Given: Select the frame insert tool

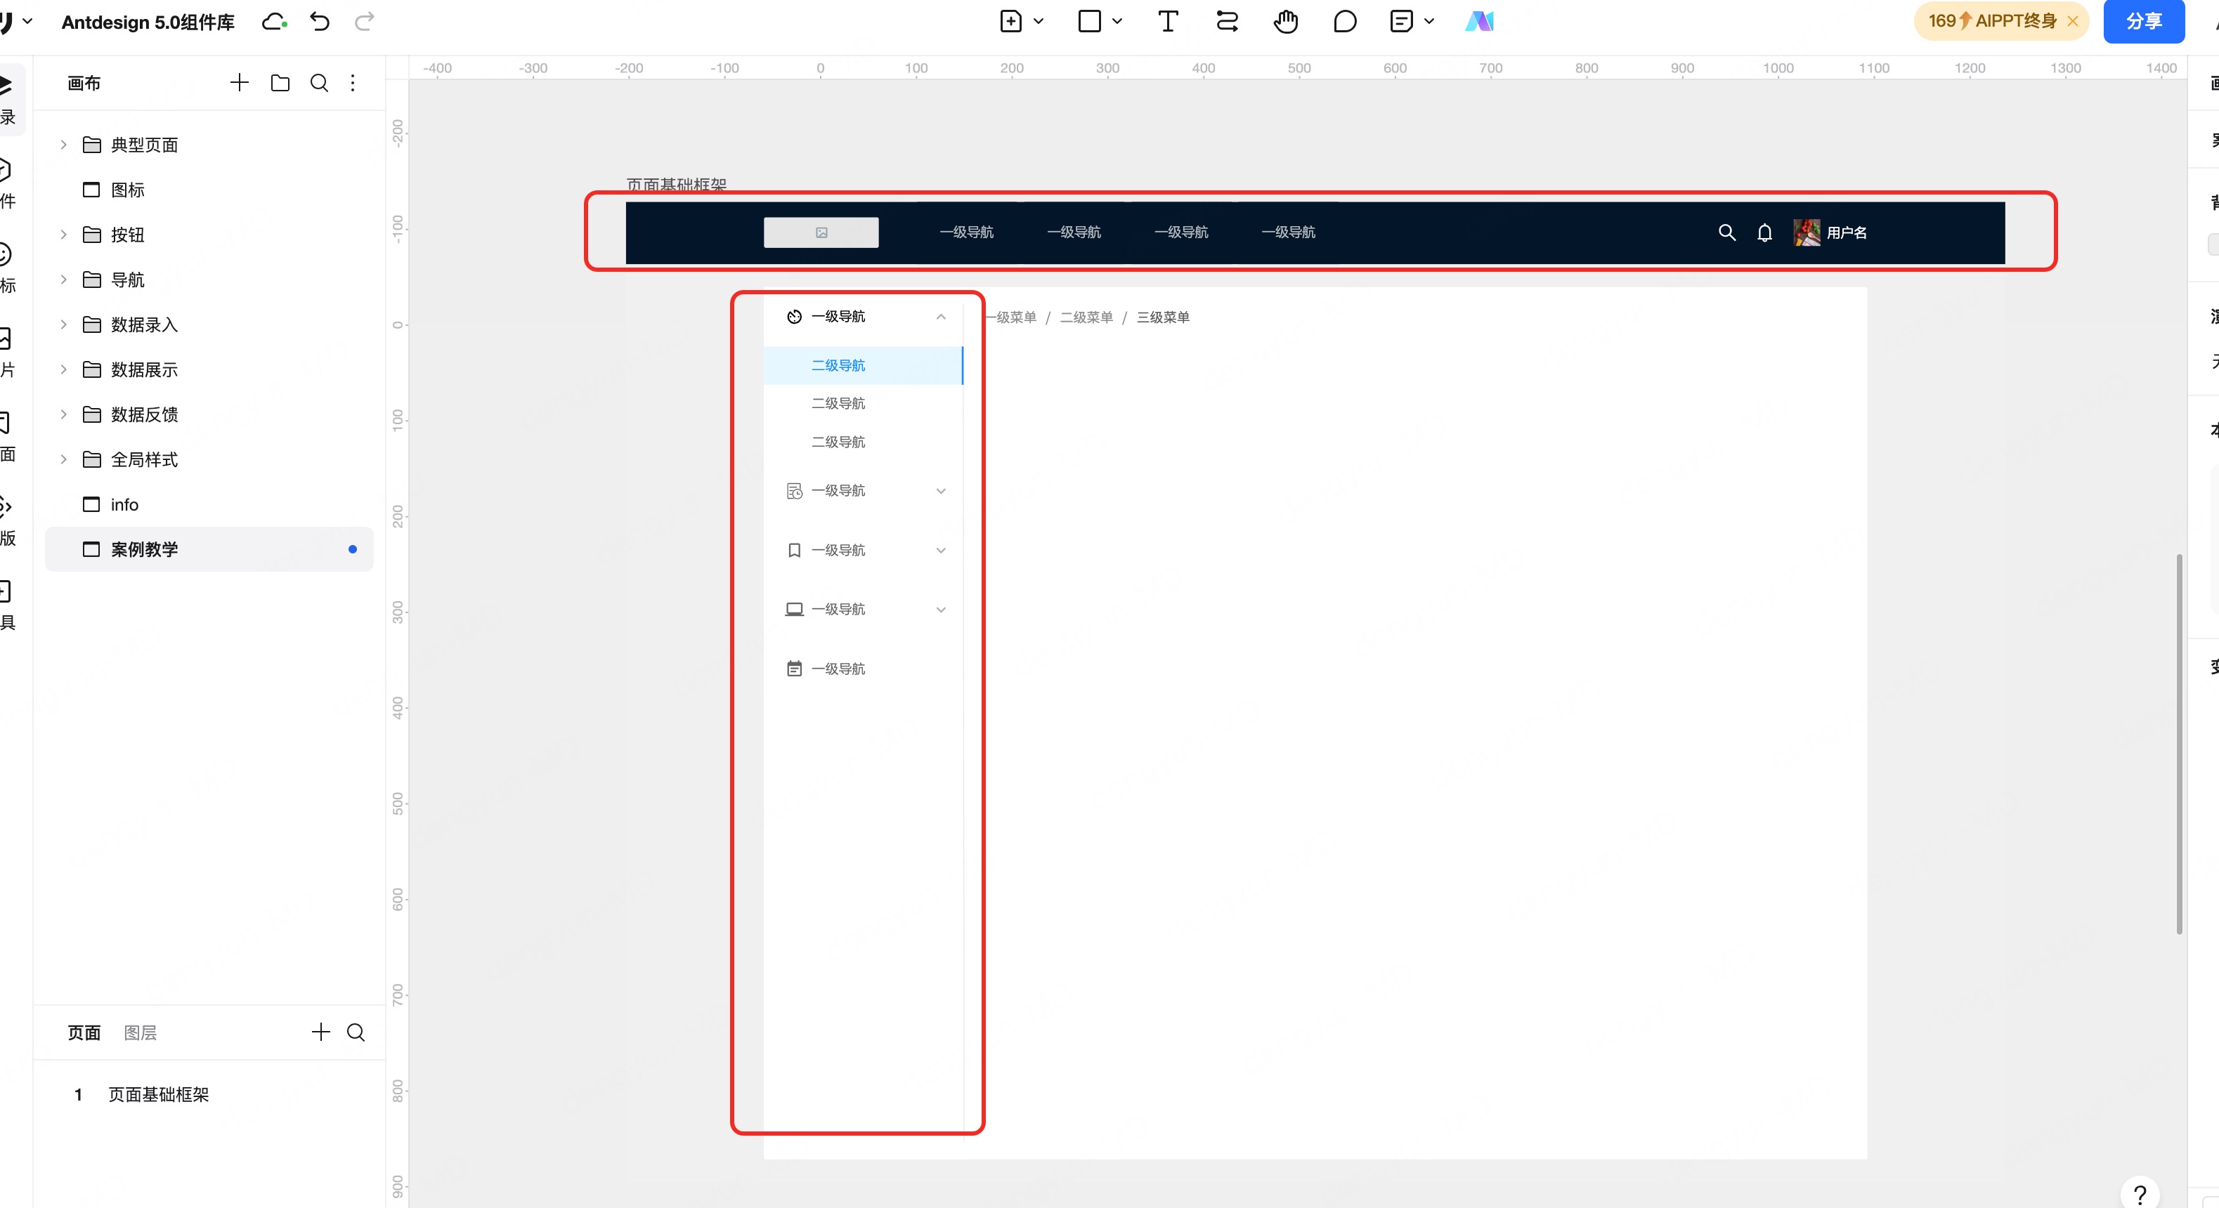Looking at the screenshot, I should coord(1010,22).
